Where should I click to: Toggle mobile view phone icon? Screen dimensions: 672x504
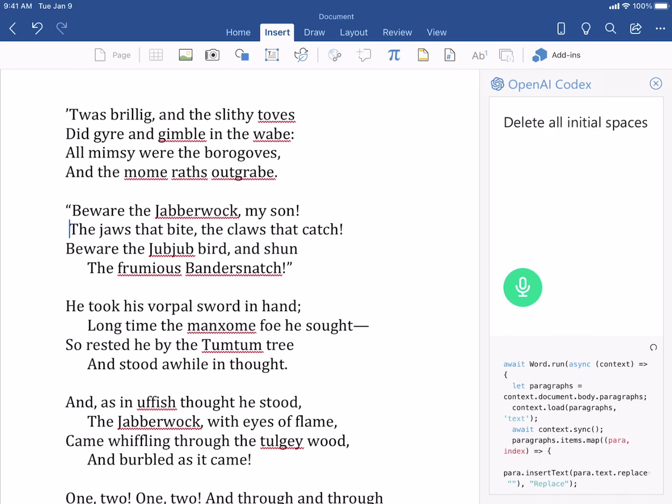click(x=561, y=28)
